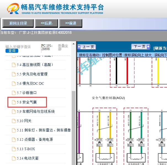167x165 pixels.
Task: Click document icon beside 5.12 点烟器
Action: point(14,139)
